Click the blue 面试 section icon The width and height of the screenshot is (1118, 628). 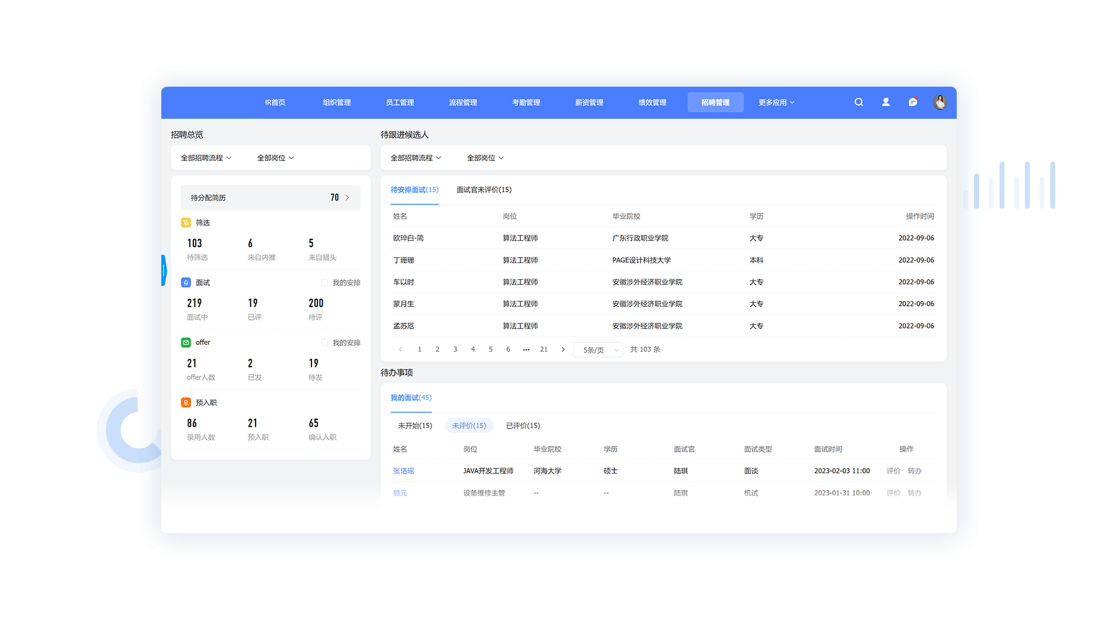pyautogui.click(x=186, y=283)
